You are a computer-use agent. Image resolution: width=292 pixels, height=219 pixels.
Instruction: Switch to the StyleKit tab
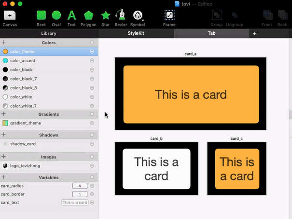[x=136, y=33]
